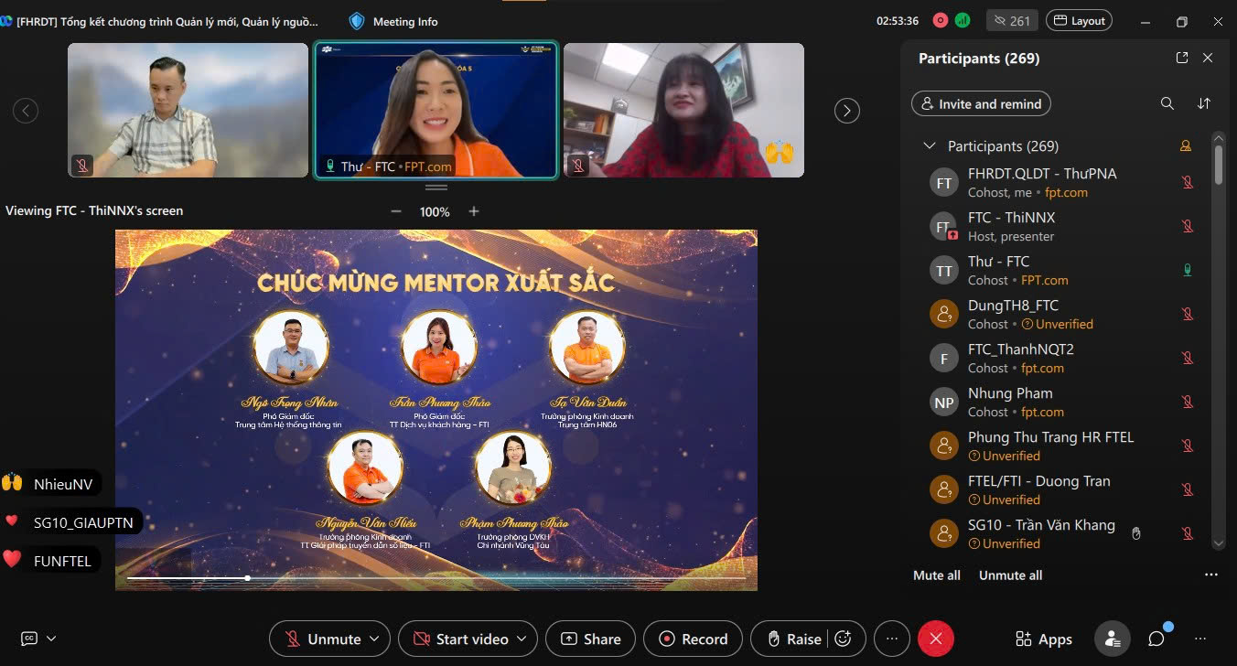The height and width of the screenshot is (666, 1237).
Task: Search participants with the magnifier icon
Action: pyautogui.click(x=1167, y=104)
